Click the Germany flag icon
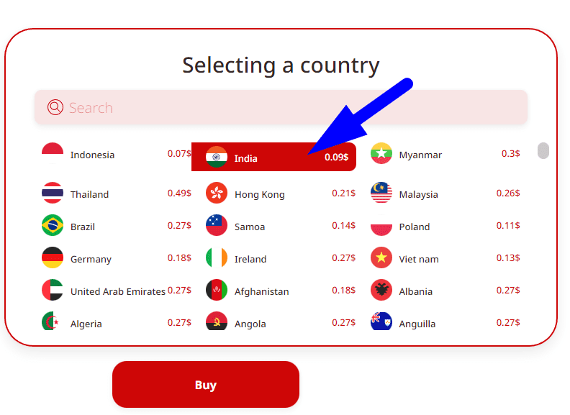This screenshot has height=415, width=570. pos(53,258)
